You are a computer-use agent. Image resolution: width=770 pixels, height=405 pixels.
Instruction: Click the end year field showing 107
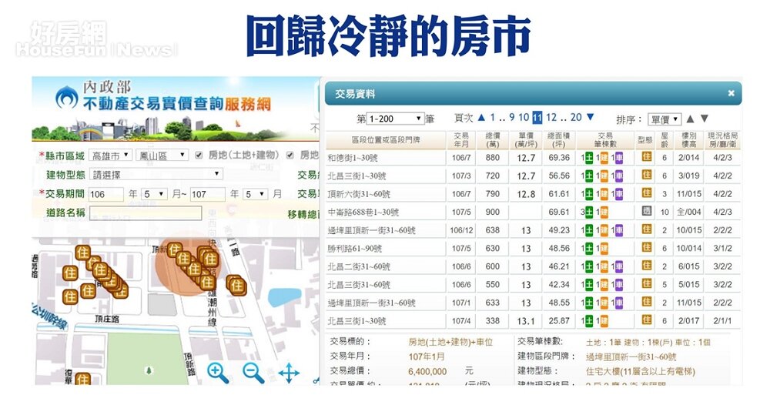[x=207, y=194]
